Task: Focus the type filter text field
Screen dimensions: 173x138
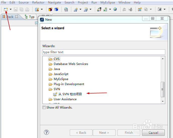Action: tap(104, 52)
